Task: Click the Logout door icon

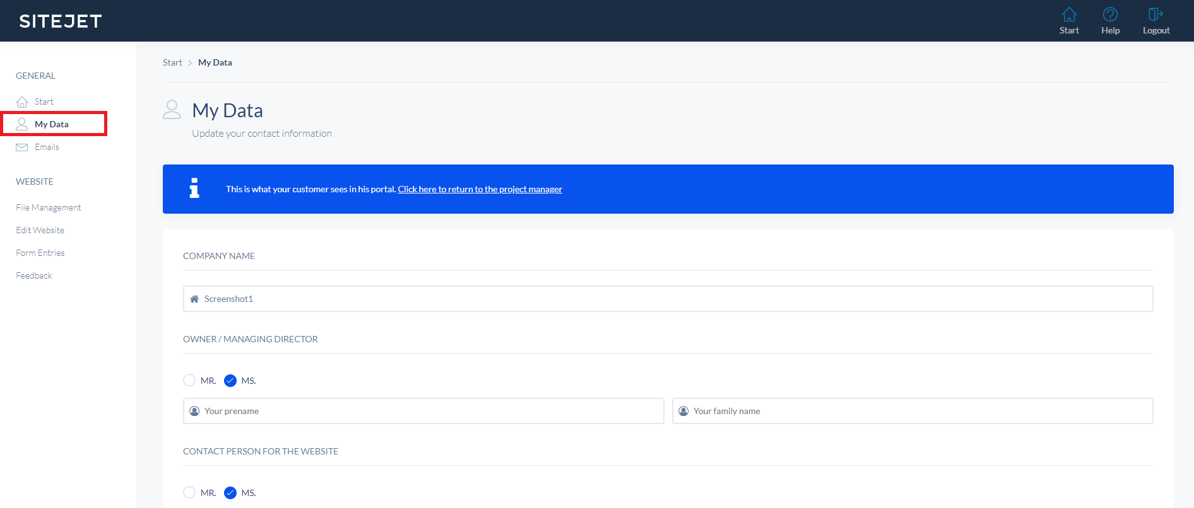Action: coord(1156,14)
